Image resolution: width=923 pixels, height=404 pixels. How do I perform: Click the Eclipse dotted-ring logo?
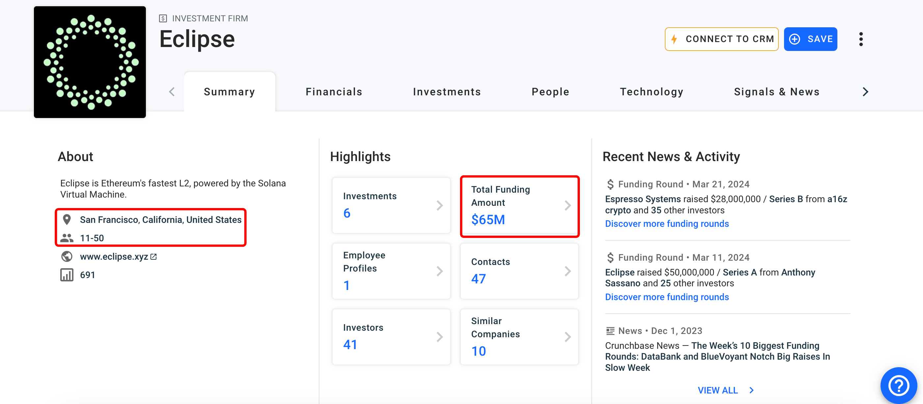(90, 62)
